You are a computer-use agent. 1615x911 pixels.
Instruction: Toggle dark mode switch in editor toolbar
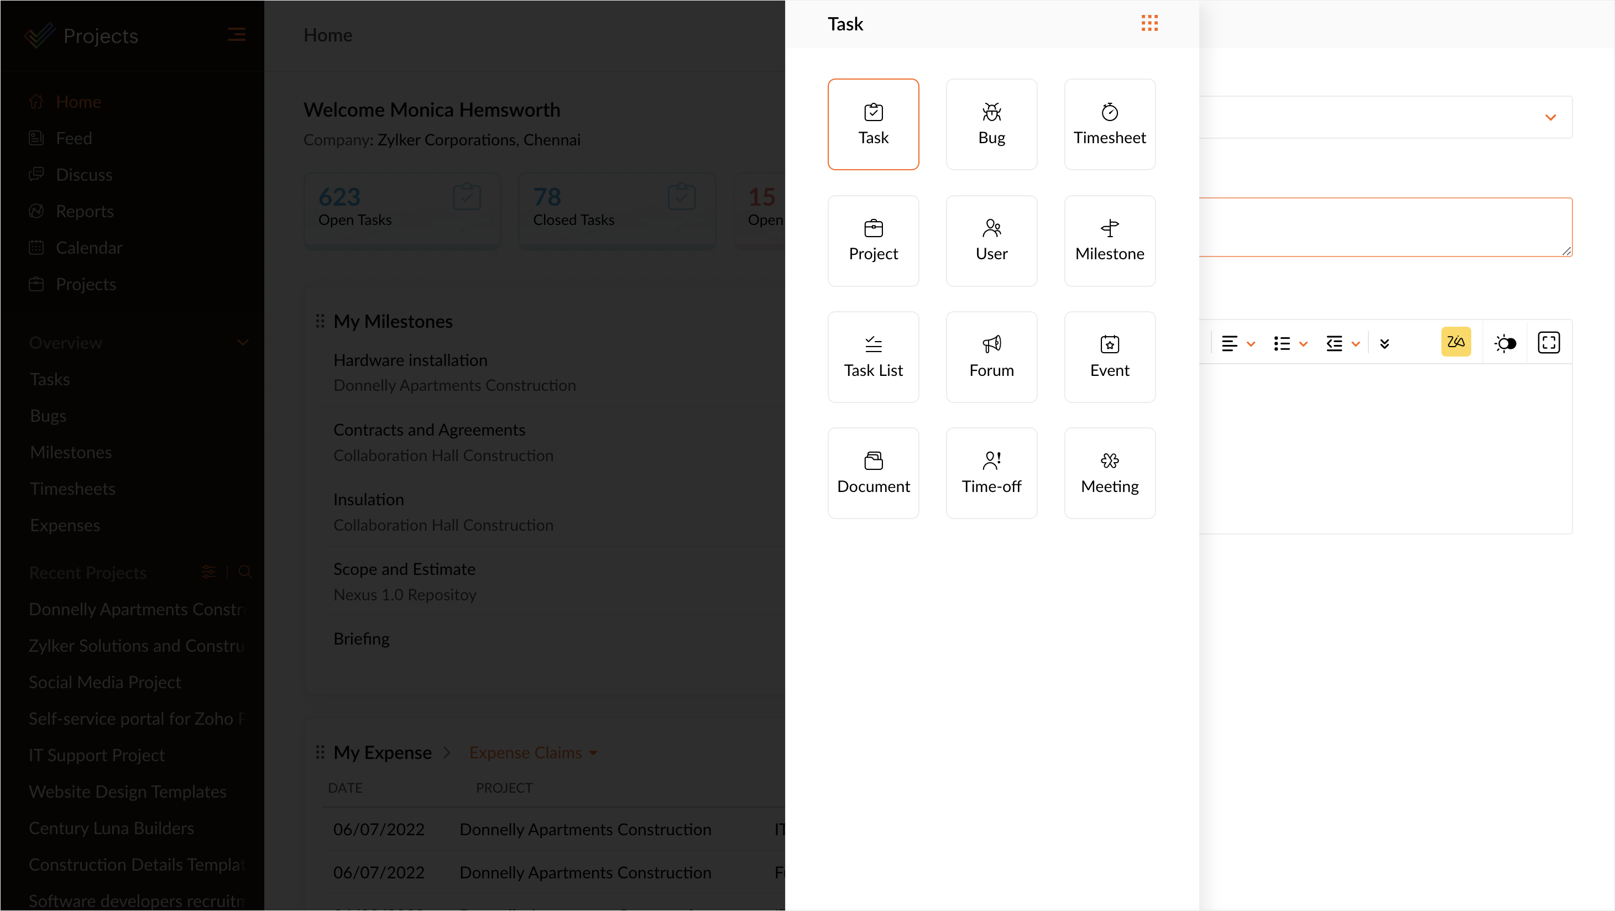[1504, 343]
